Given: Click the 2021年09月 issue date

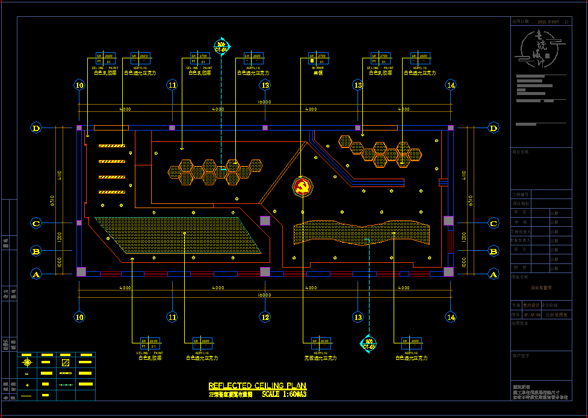Looking at the screenshot, I should (548, 22).
